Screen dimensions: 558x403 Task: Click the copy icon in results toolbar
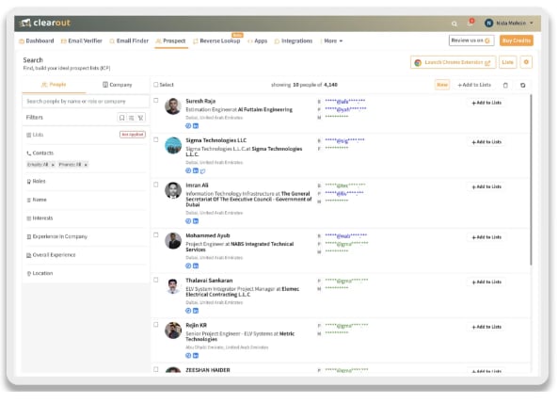tap(523, 85)
